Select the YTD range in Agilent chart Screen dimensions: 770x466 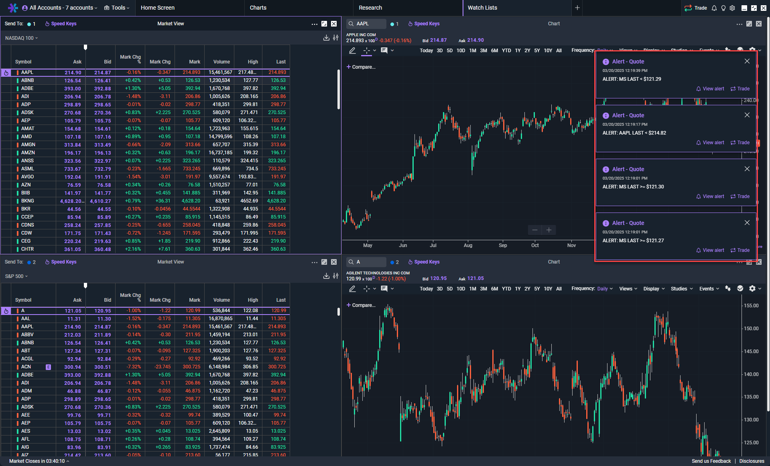point(506,289)
